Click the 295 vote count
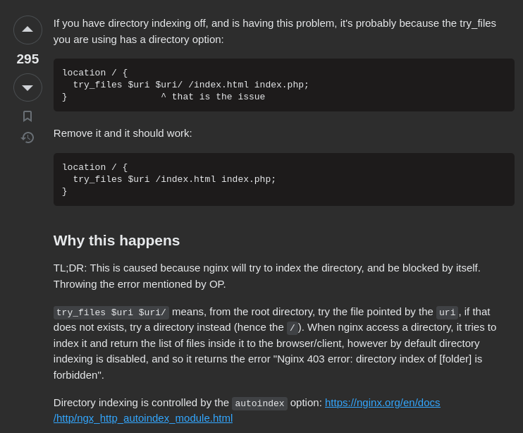The height and width of the screenshot is (433, 523). pos(27,59)
